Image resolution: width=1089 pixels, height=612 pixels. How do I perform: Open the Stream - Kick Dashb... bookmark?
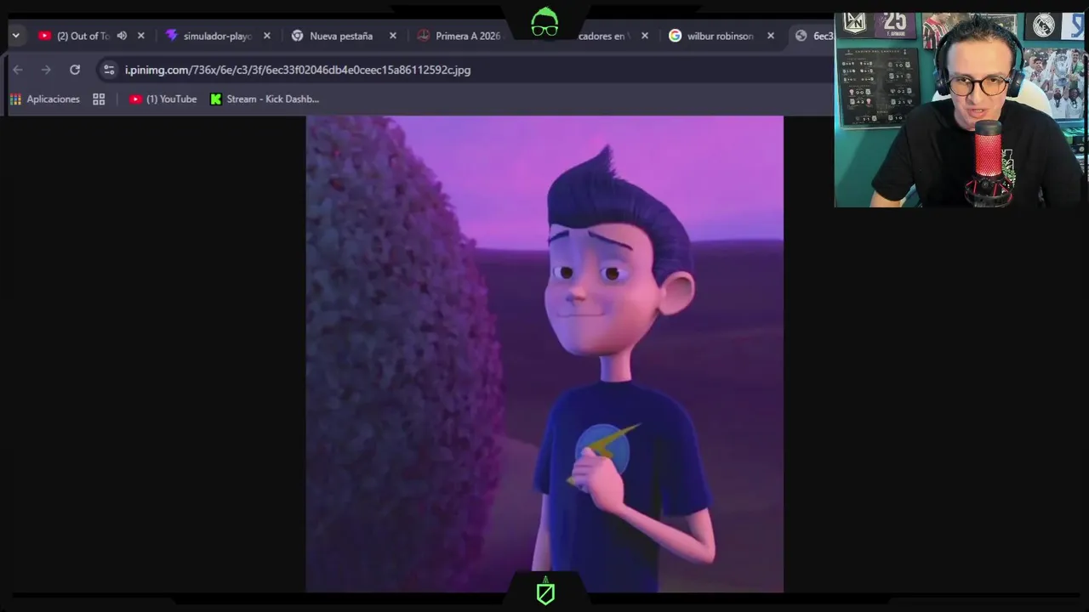[x=265, y=99]
